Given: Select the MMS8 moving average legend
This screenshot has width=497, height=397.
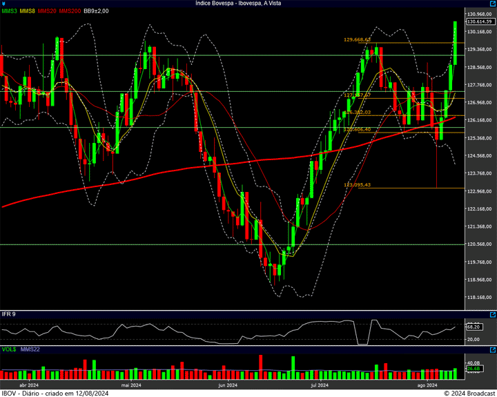Looking at the screenshot, I should (x=27, y=12).
